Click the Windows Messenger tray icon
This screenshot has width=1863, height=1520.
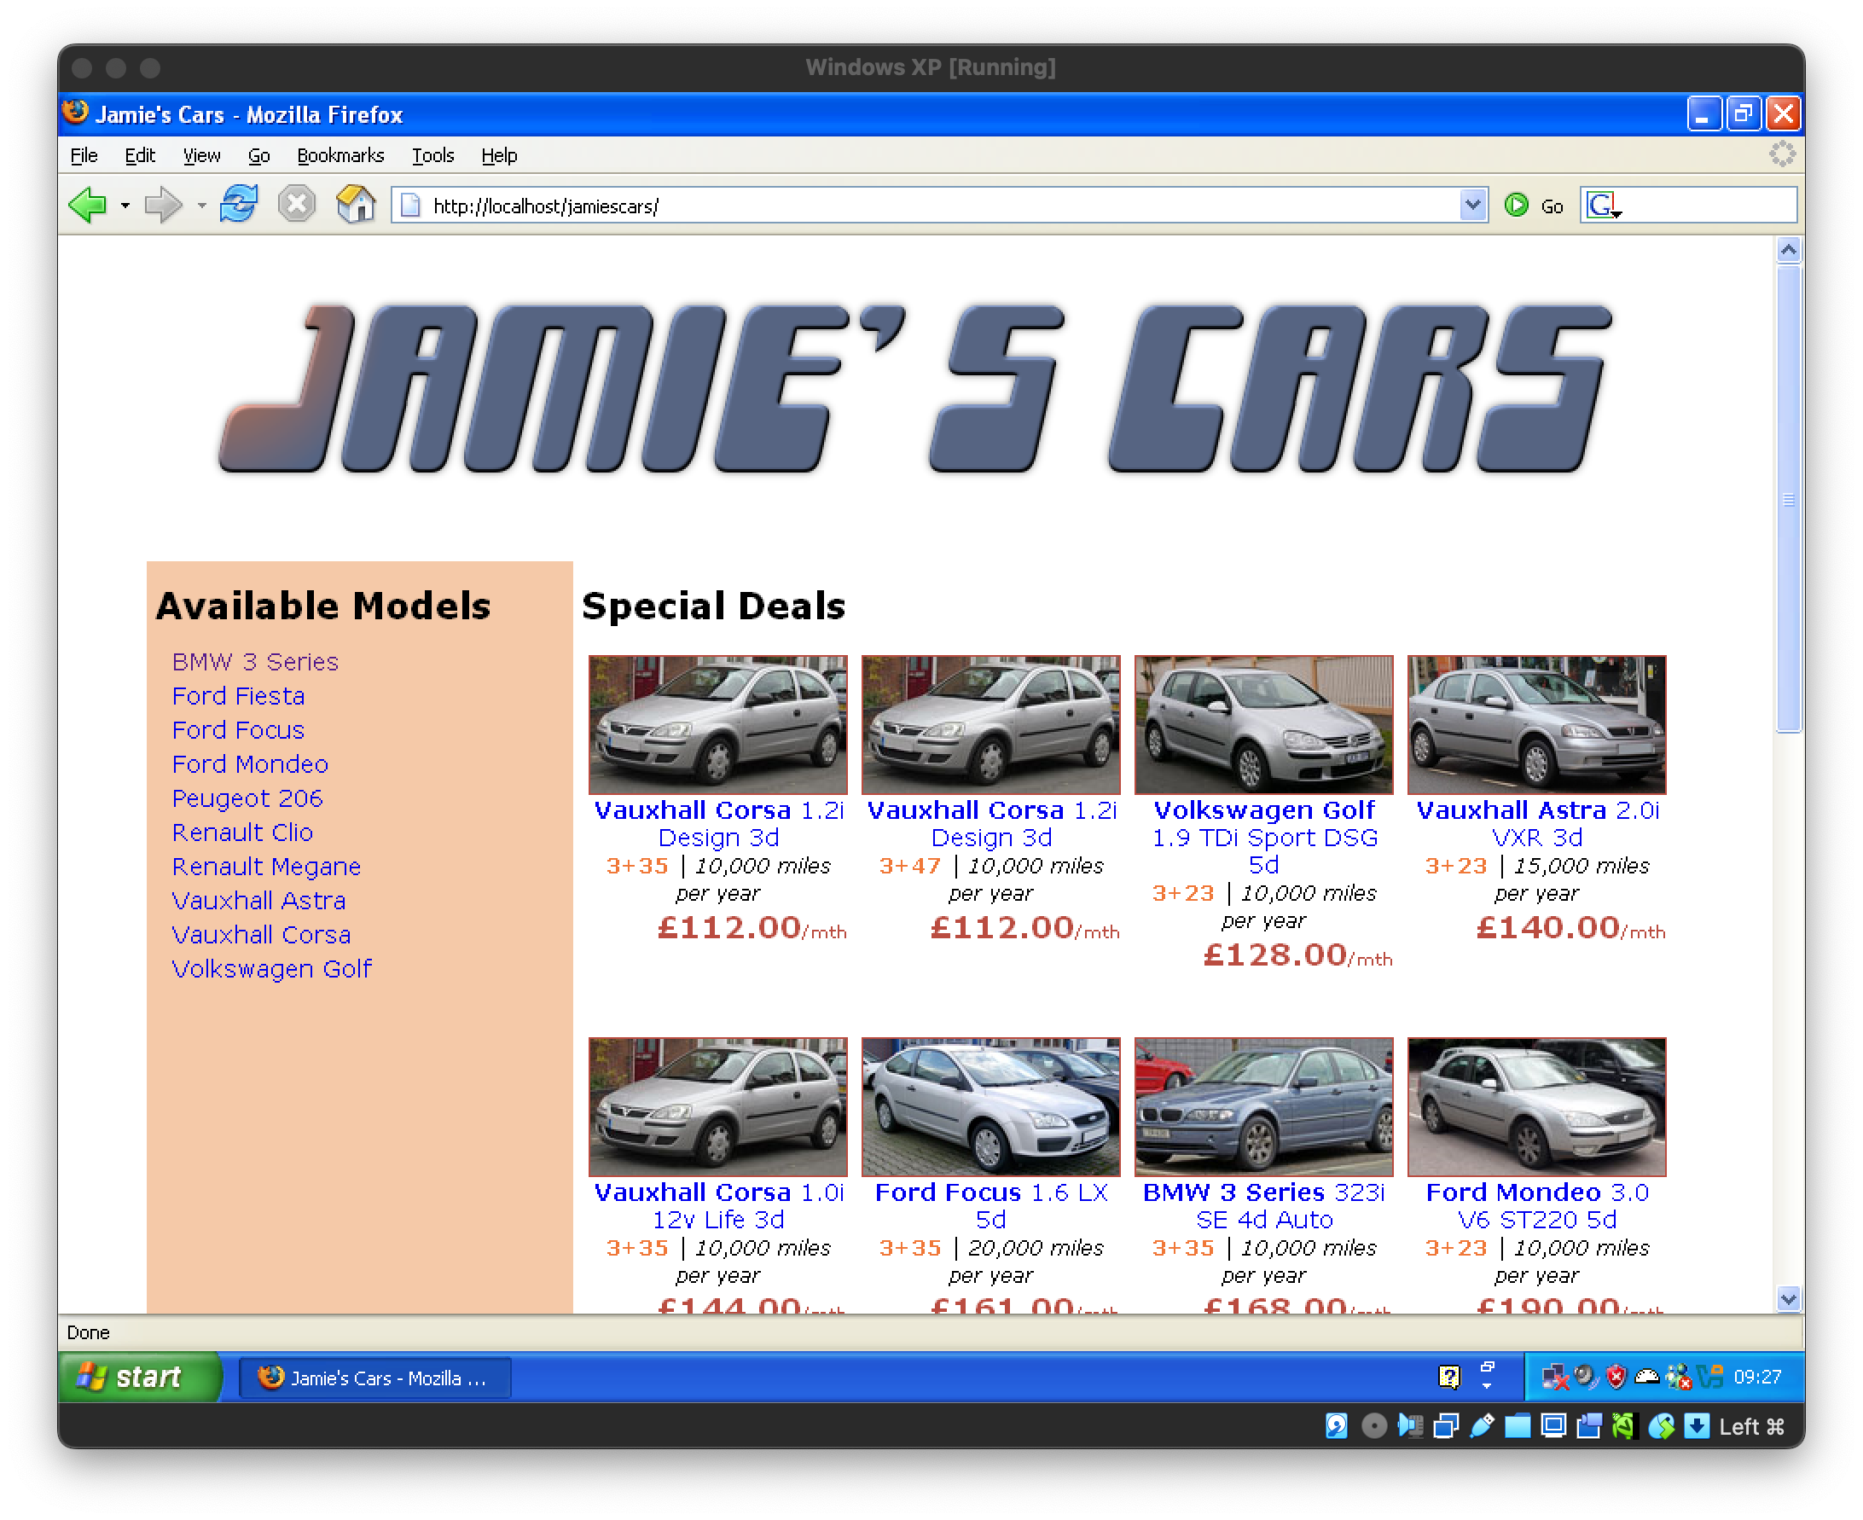click(x=1677, y=1378)
